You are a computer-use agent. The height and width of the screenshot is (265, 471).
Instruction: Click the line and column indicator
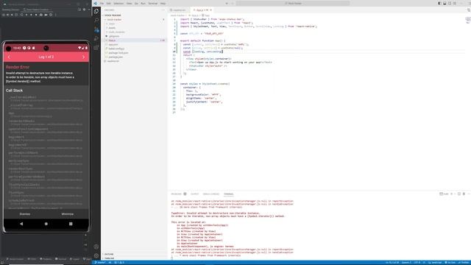(392, 263)
